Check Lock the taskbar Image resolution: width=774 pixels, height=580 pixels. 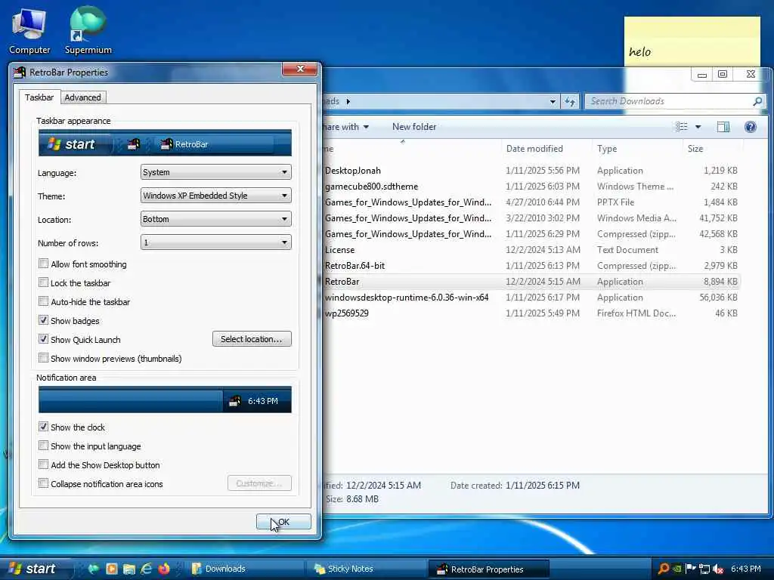(x=43, y=282)
